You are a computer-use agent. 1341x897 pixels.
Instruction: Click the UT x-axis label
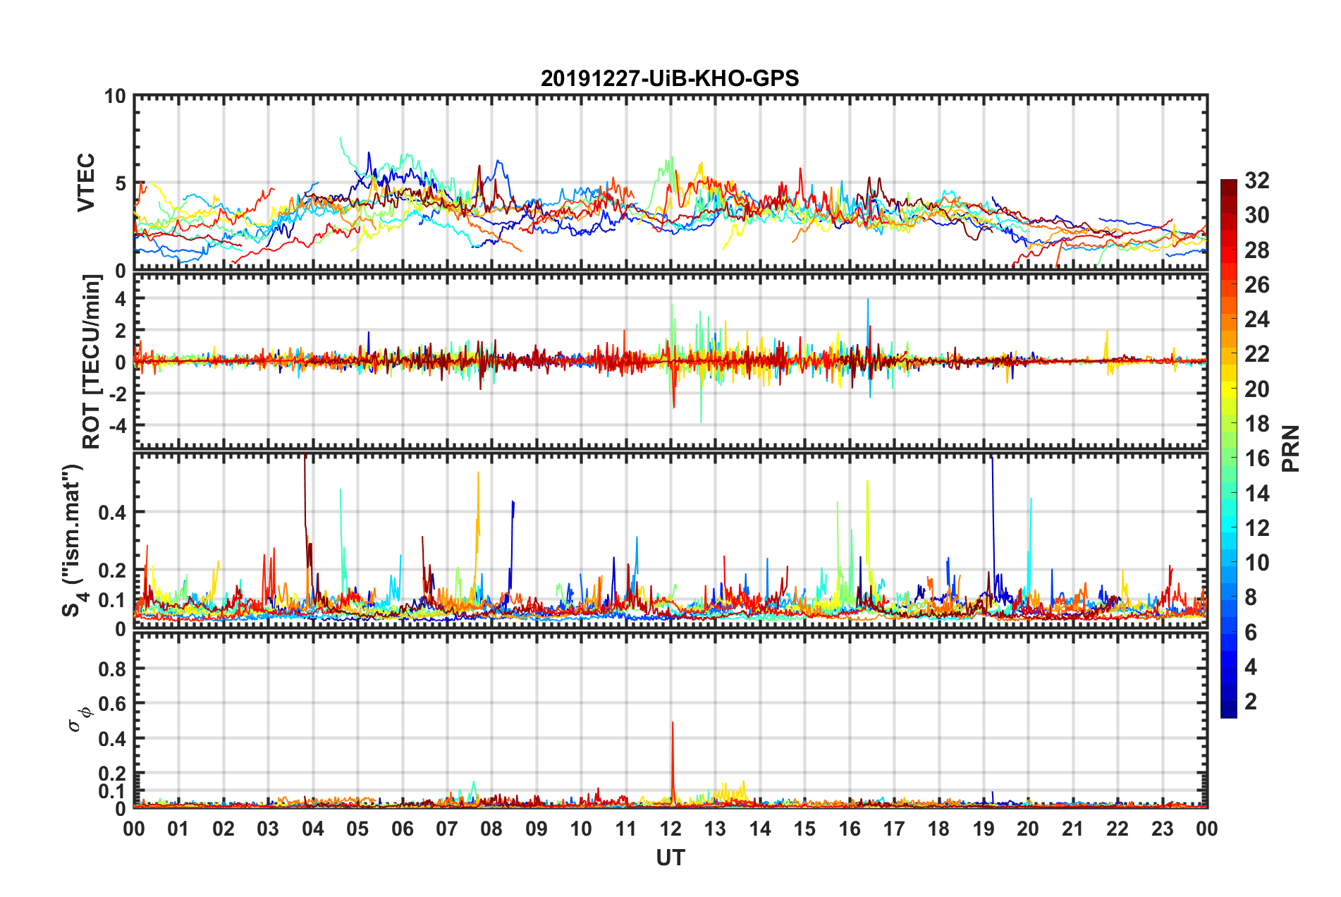670,858
